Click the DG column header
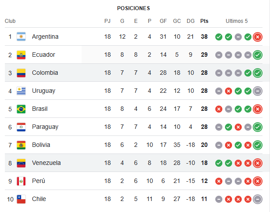The image size is (270, 212). (x=191, y=21)
